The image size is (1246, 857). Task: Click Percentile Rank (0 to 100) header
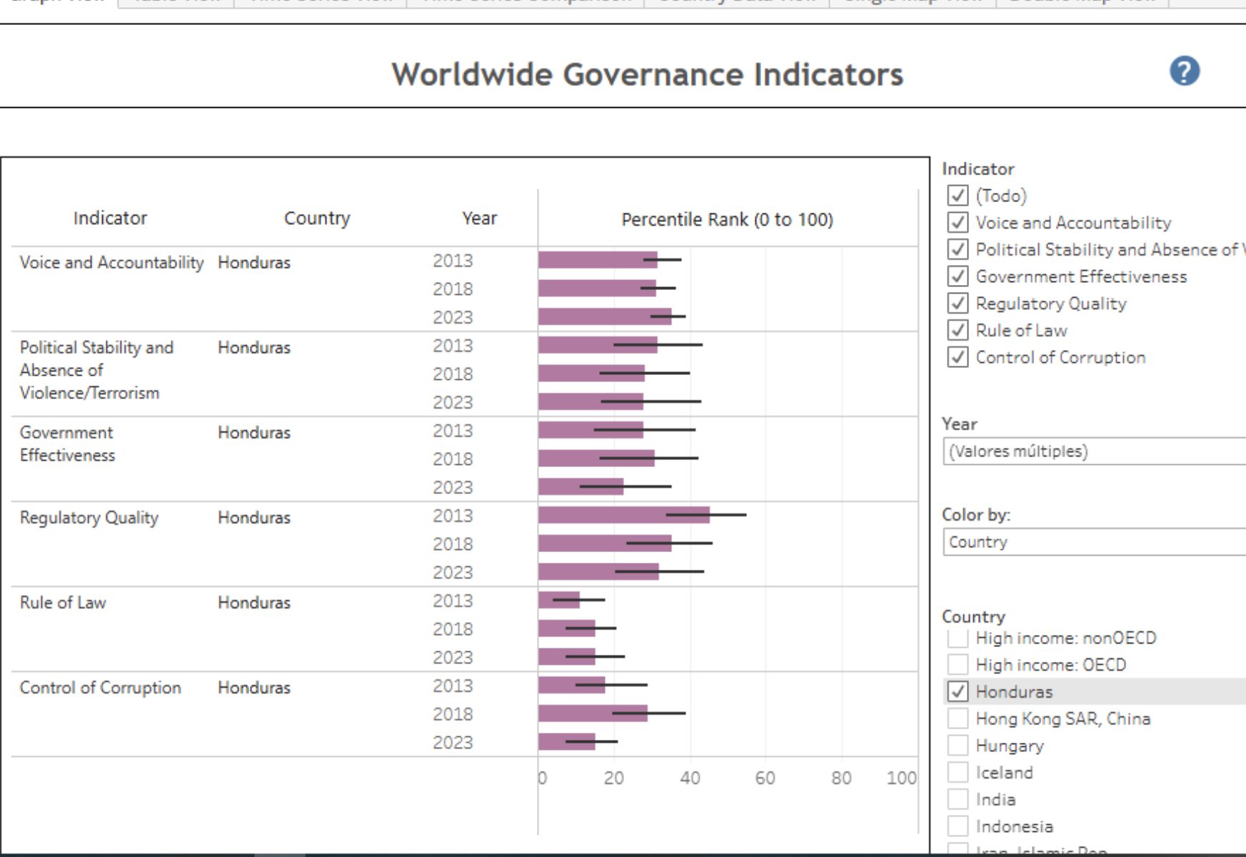pyautogui.click(x=727, y=219)
